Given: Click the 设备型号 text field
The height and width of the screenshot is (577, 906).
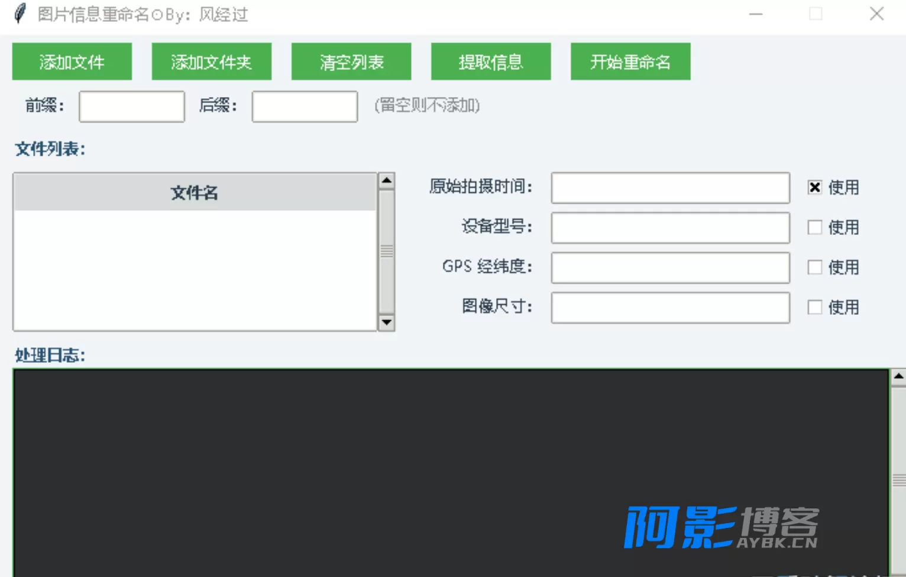Looking at the screenshot, I should [670, 228].
